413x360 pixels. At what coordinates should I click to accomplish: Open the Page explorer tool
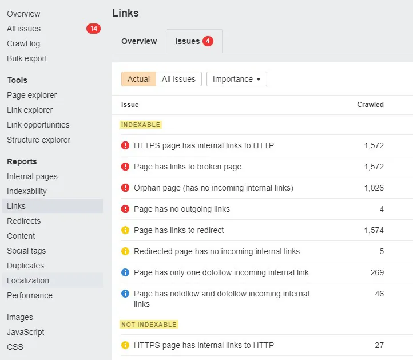coord(31,95)
